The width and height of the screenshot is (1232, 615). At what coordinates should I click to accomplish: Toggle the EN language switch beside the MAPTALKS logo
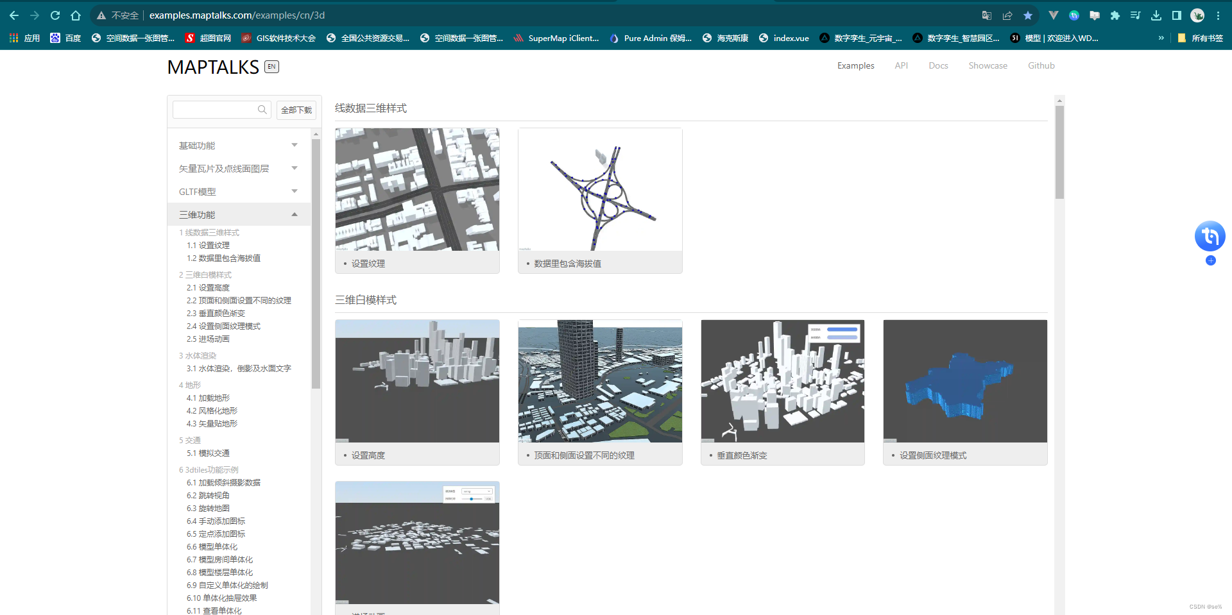(271, 66)
